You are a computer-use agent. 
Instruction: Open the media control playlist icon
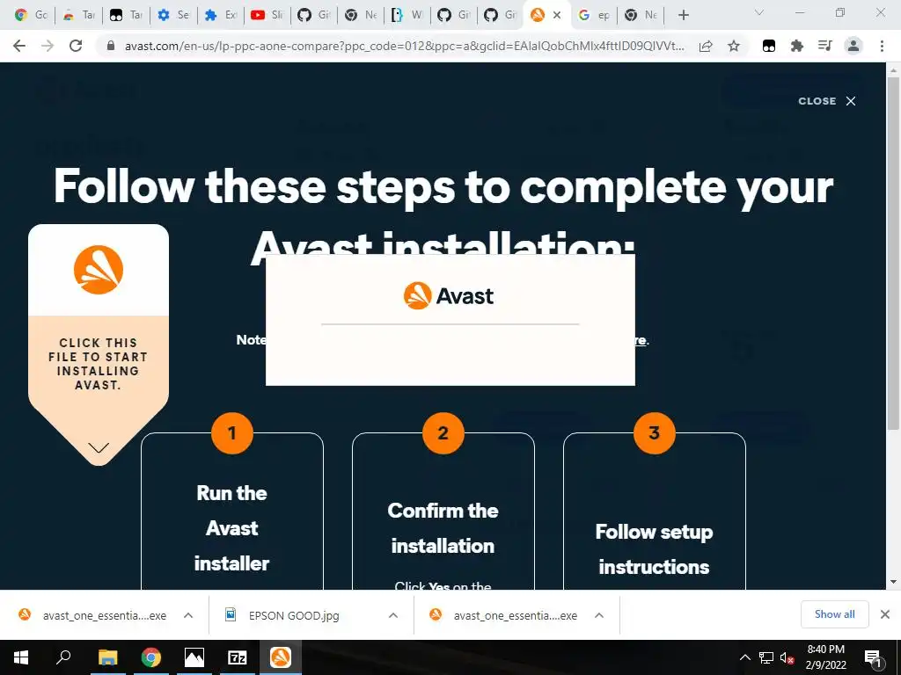[825, 46]
